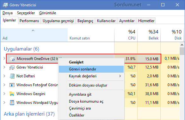Switch to the Kullanıcılar tab

pos(106,21)
